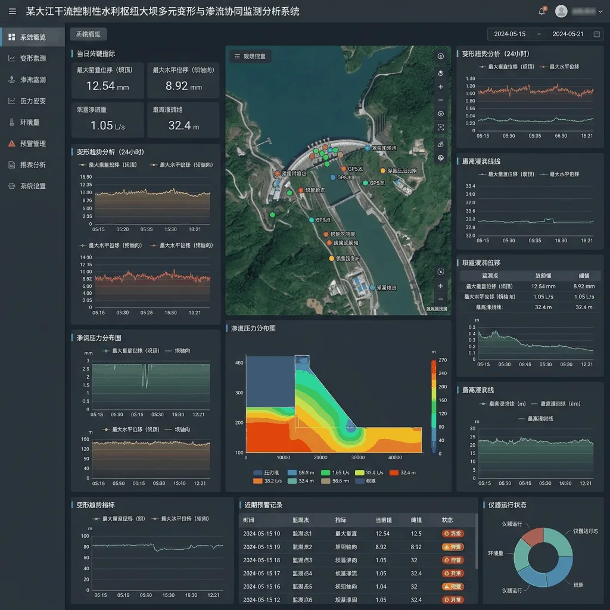Open system settings with the gear icon
This screenshot has height=610, width=610.
(33, 186)
